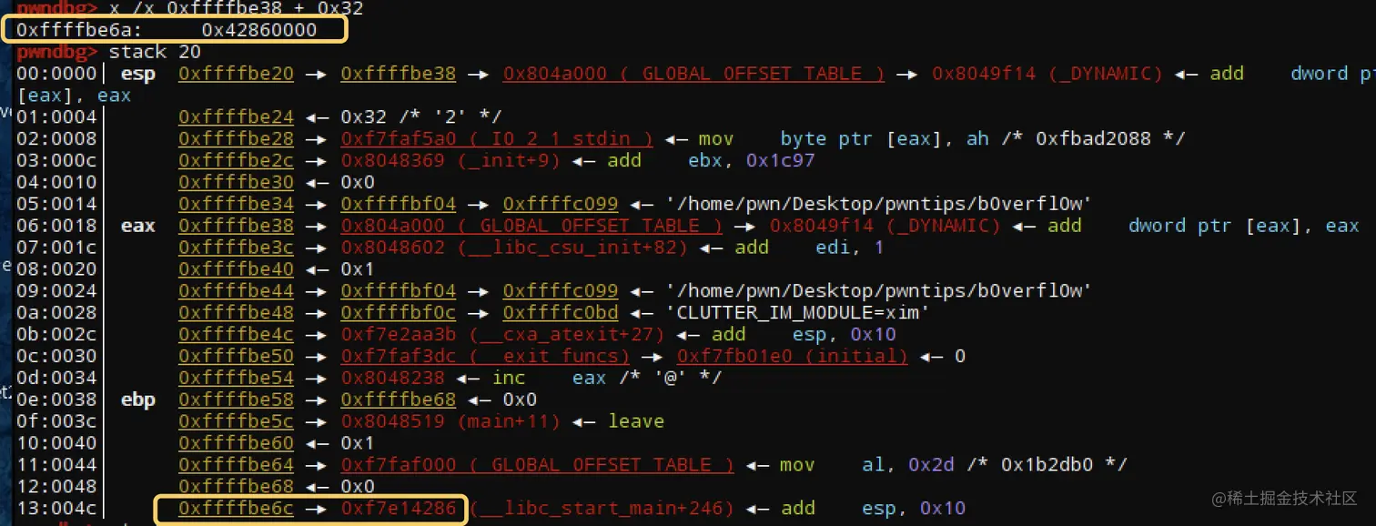
Task: Click stack address 0xffffbe34
Action: point(236,204)
